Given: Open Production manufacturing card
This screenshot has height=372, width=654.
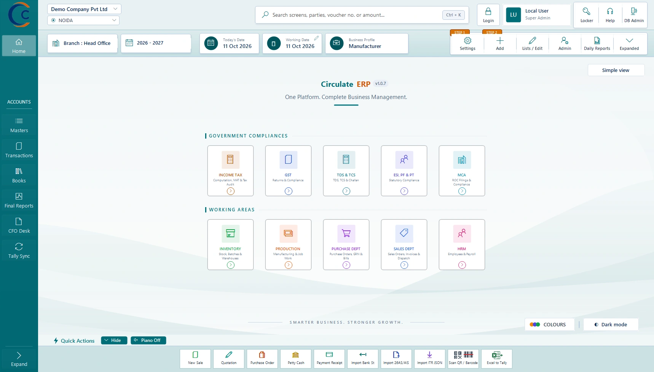Looking at the screenshot, I should (288, 244).
